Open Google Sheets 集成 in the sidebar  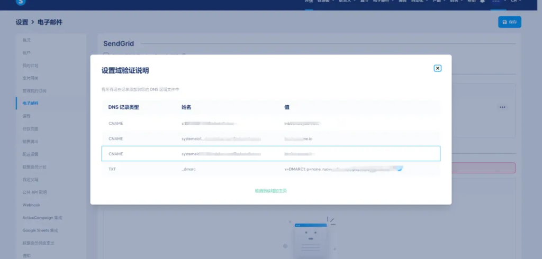[40, 230]
